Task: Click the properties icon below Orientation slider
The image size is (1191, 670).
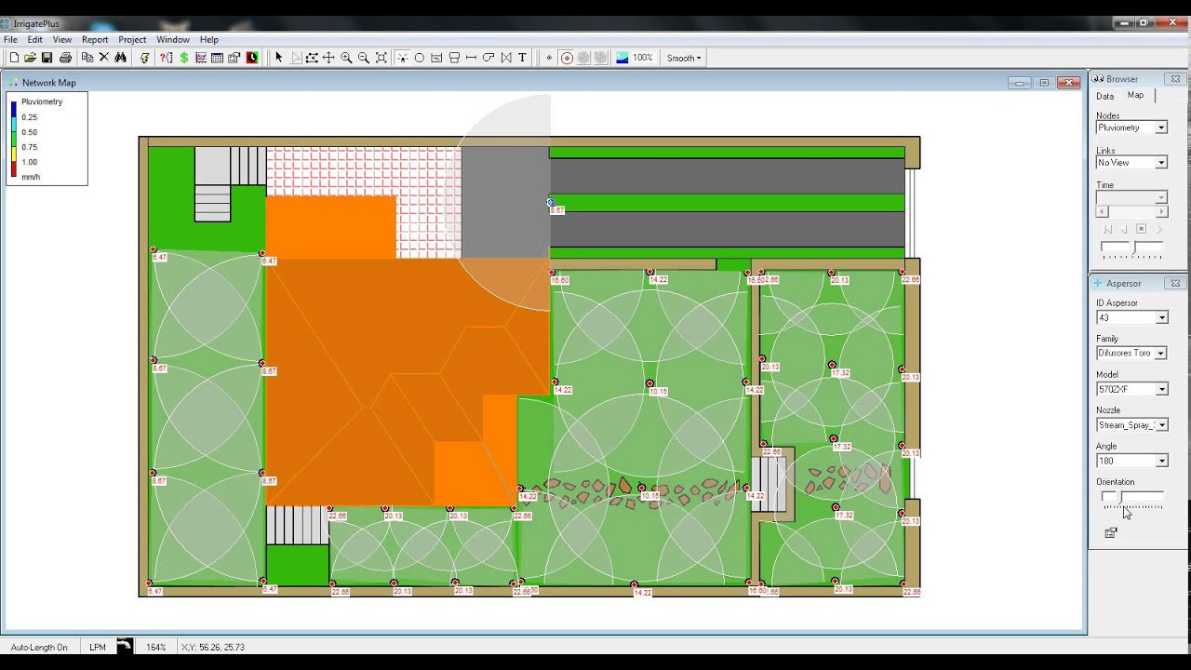Action: click(1110, 533)
